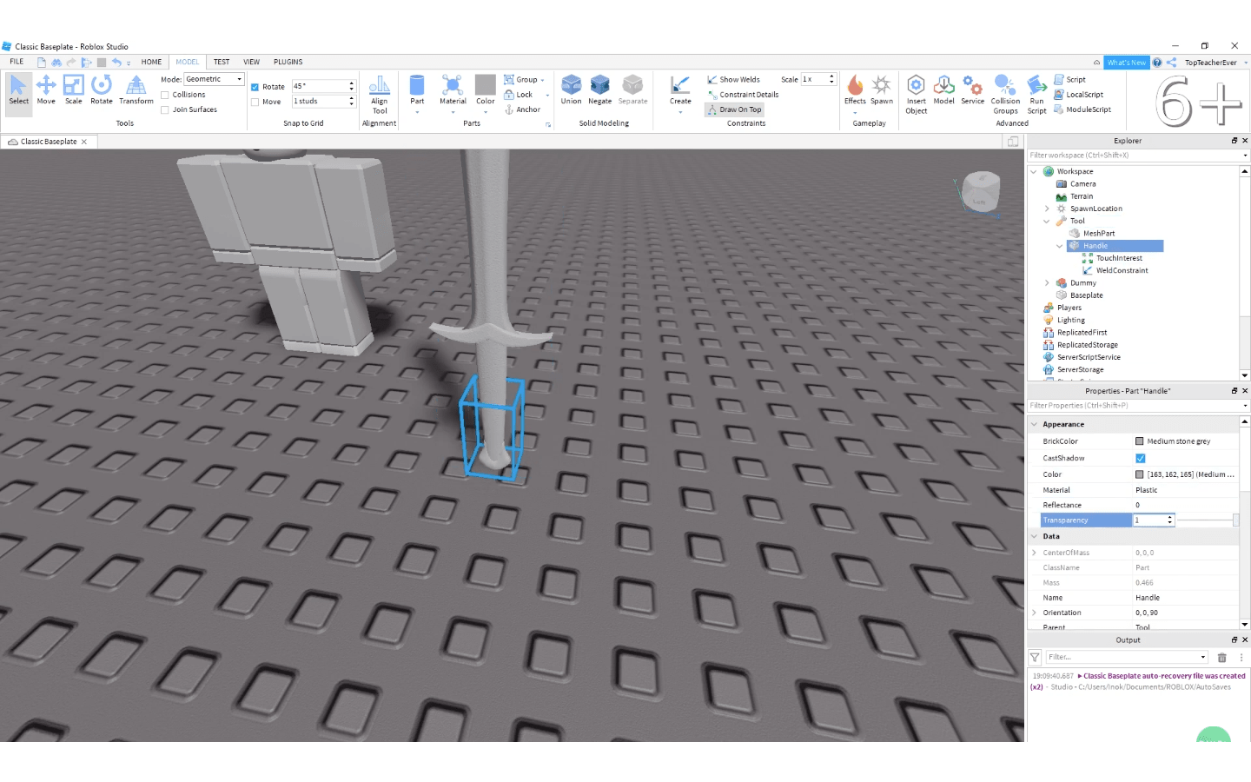Activate the Rotate tool
The height and width of the screenshot is (782, 1251).
[x=102, y=90]
